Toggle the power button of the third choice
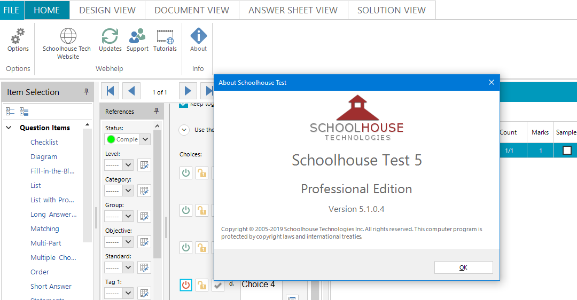The width and height of the screenshot is (577, 300). click(186, 248)
